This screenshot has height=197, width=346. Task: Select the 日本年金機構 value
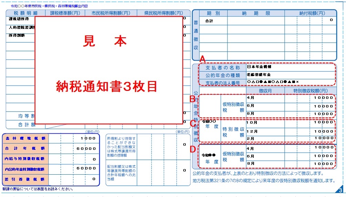pos(259,66)
